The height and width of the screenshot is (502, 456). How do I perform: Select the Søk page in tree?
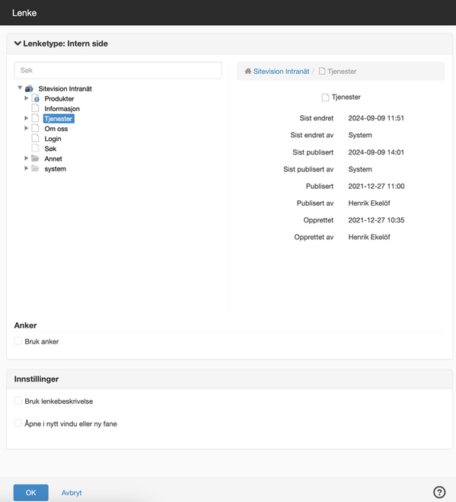(50, 149)
